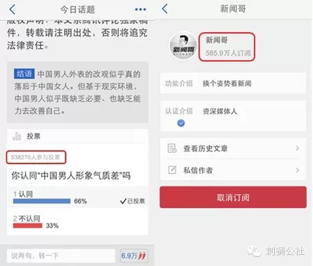Click the red 取消订阅 button
This screenshot has width=313, height=266.
pos(233,197)
